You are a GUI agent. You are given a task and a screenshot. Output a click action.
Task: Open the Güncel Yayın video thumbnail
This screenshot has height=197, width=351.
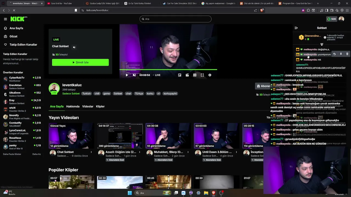point(71,136)
